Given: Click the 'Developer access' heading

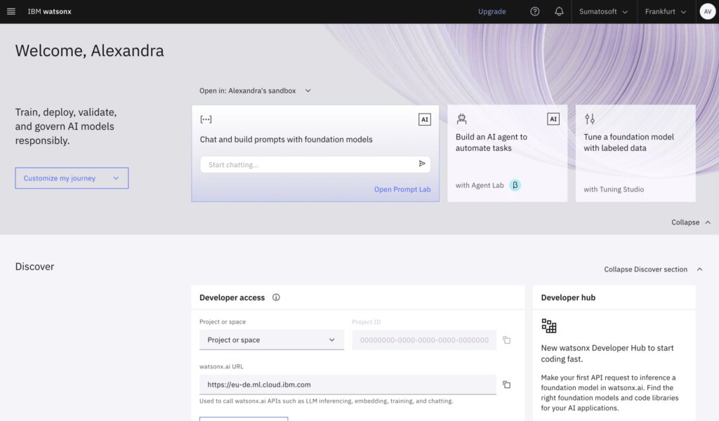Looking at the screenshot, I should click(232, 298).
